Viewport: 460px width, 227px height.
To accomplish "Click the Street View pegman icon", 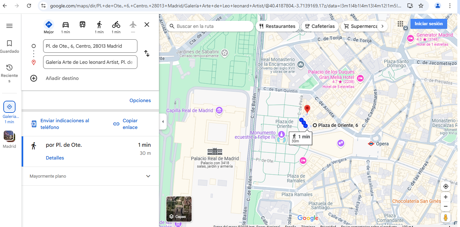I will click(446, 217).
